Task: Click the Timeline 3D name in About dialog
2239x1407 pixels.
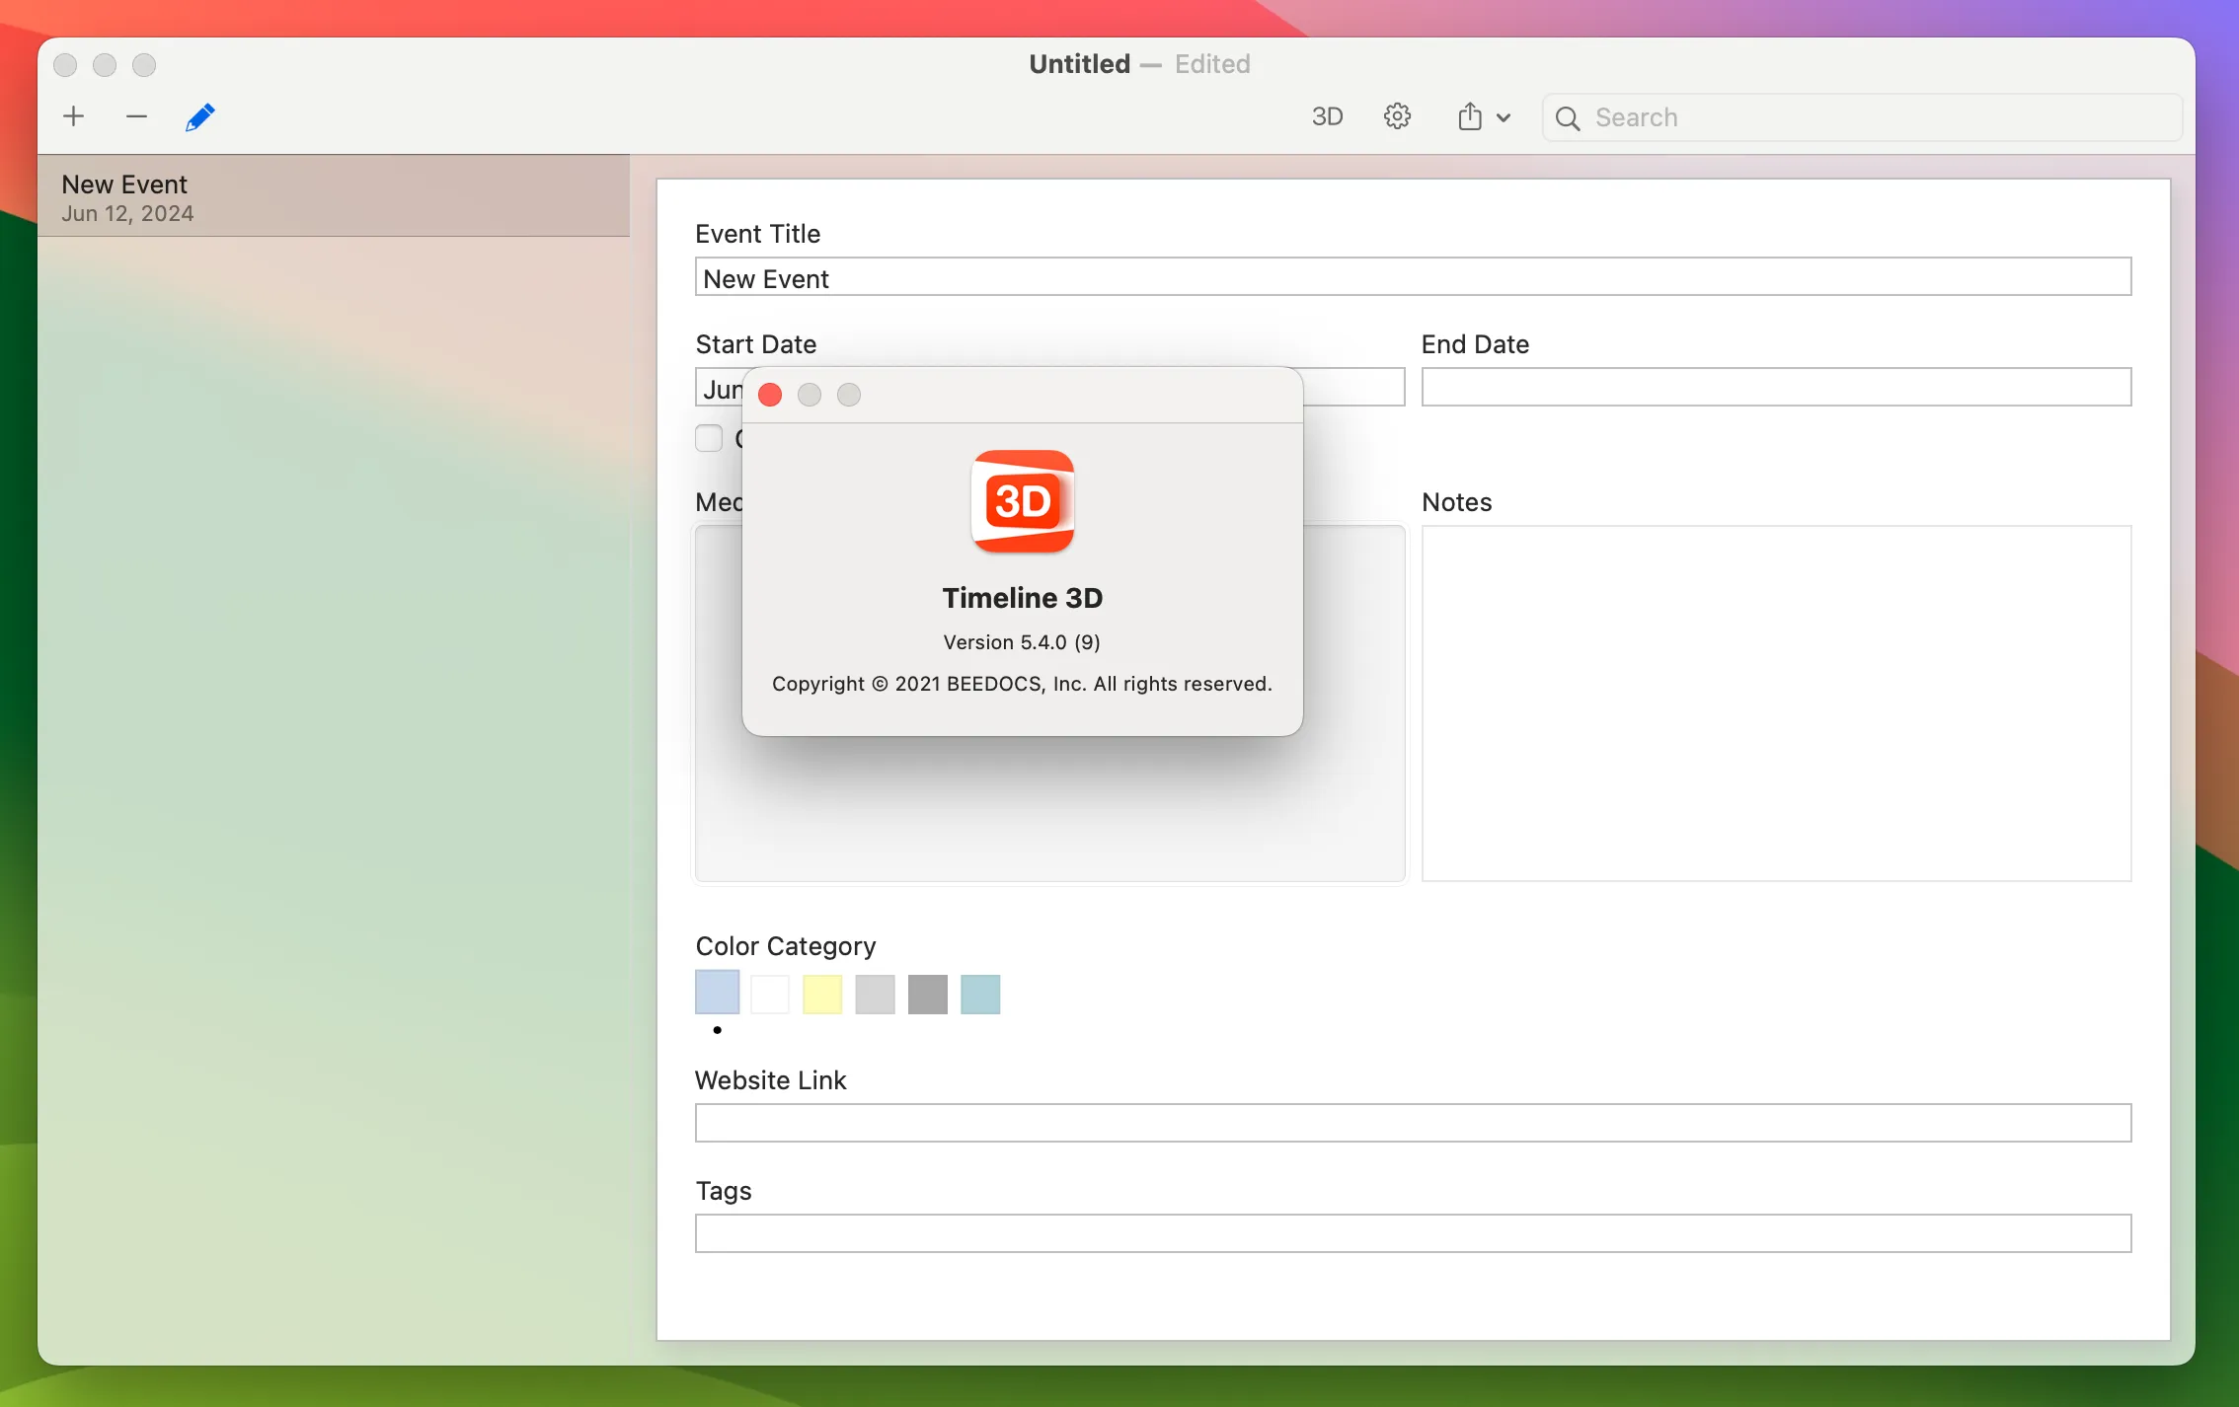Action: pyautogui.click(x=1023, y=598)
